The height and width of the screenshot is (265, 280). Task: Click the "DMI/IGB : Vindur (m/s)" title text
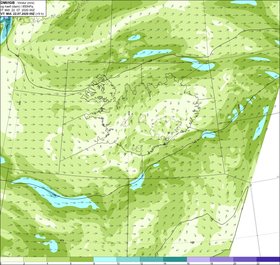coord(17,3)
